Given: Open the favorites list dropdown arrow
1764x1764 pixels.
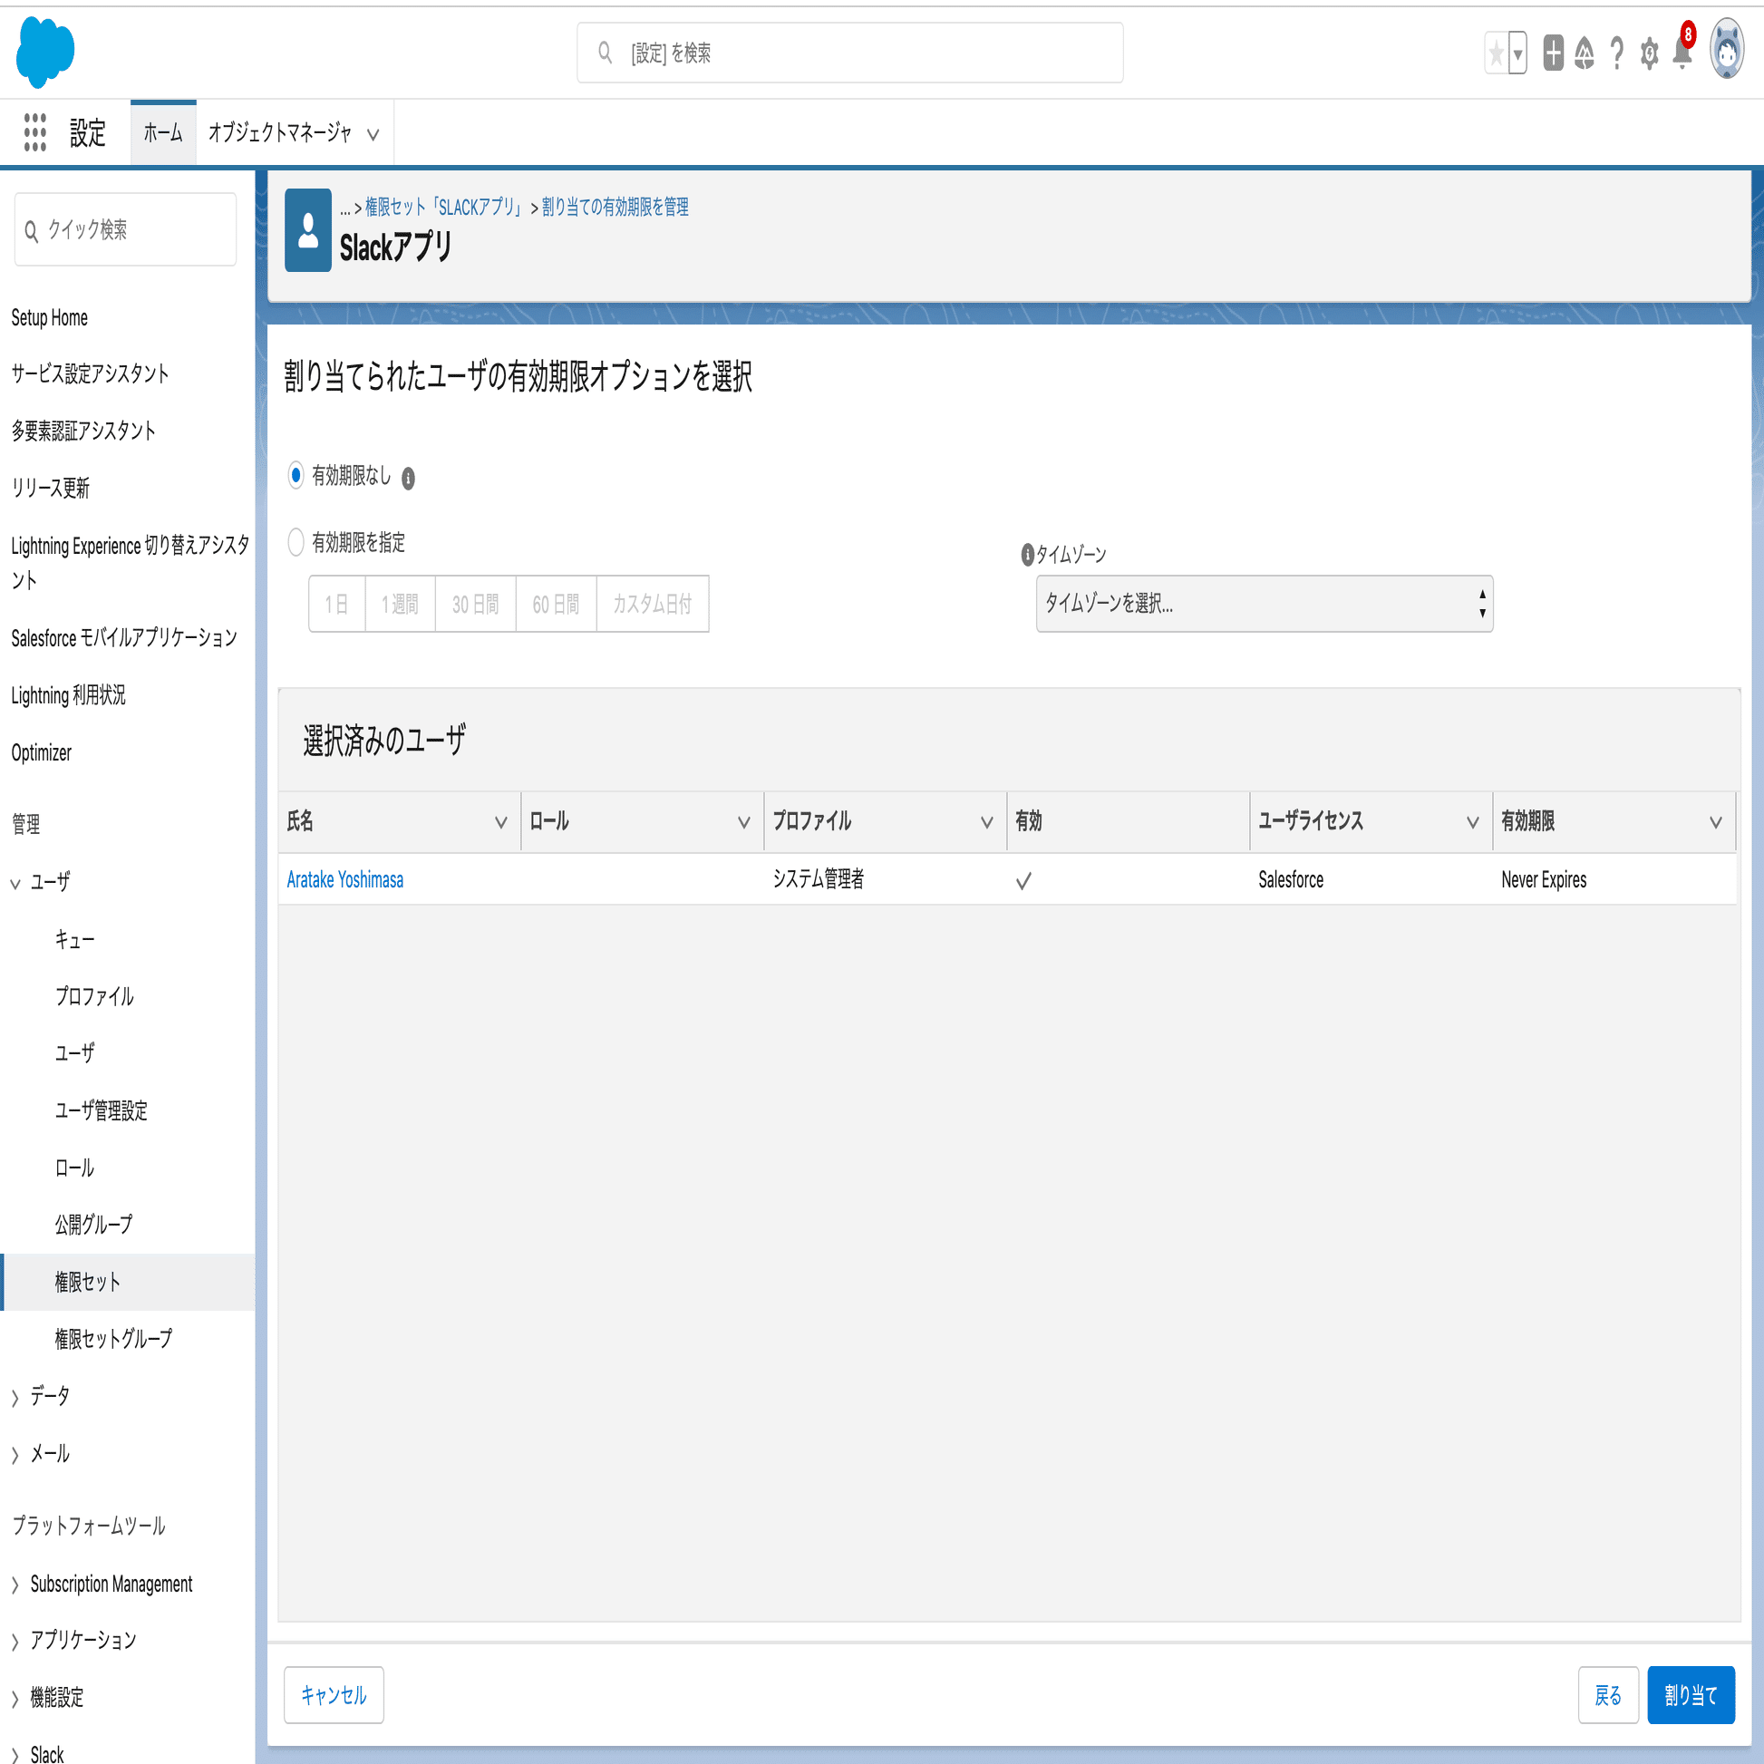Looking at the screenshot, I should tap(1517, 53).
